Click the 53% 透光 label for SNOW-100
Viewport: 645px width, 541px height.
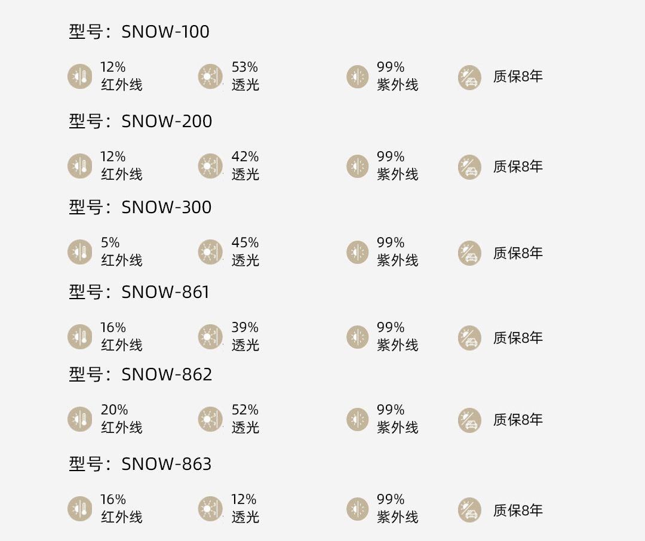(x=245, y=76)
